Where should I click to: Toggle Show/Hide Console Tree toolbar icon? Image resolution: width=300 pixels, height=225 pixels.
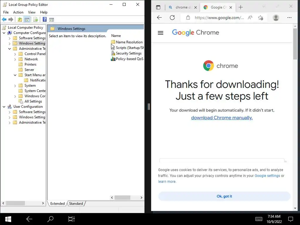tap(27, 20)
